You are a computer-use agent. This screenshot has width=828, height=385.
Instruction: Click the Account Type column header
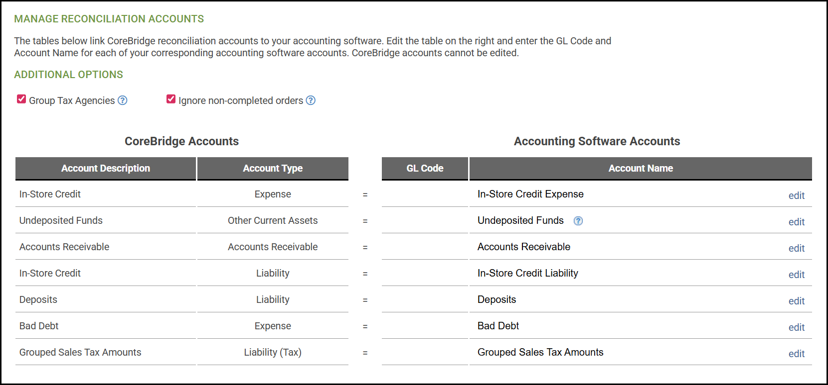click(273, 169)
